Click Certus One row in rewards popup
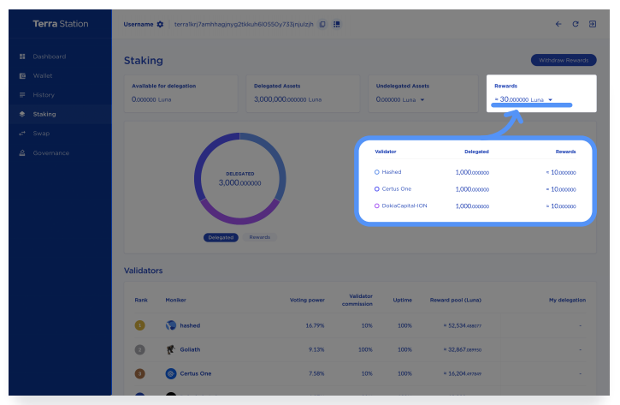This screenshot has width=620, height=405. pos(475,189)
